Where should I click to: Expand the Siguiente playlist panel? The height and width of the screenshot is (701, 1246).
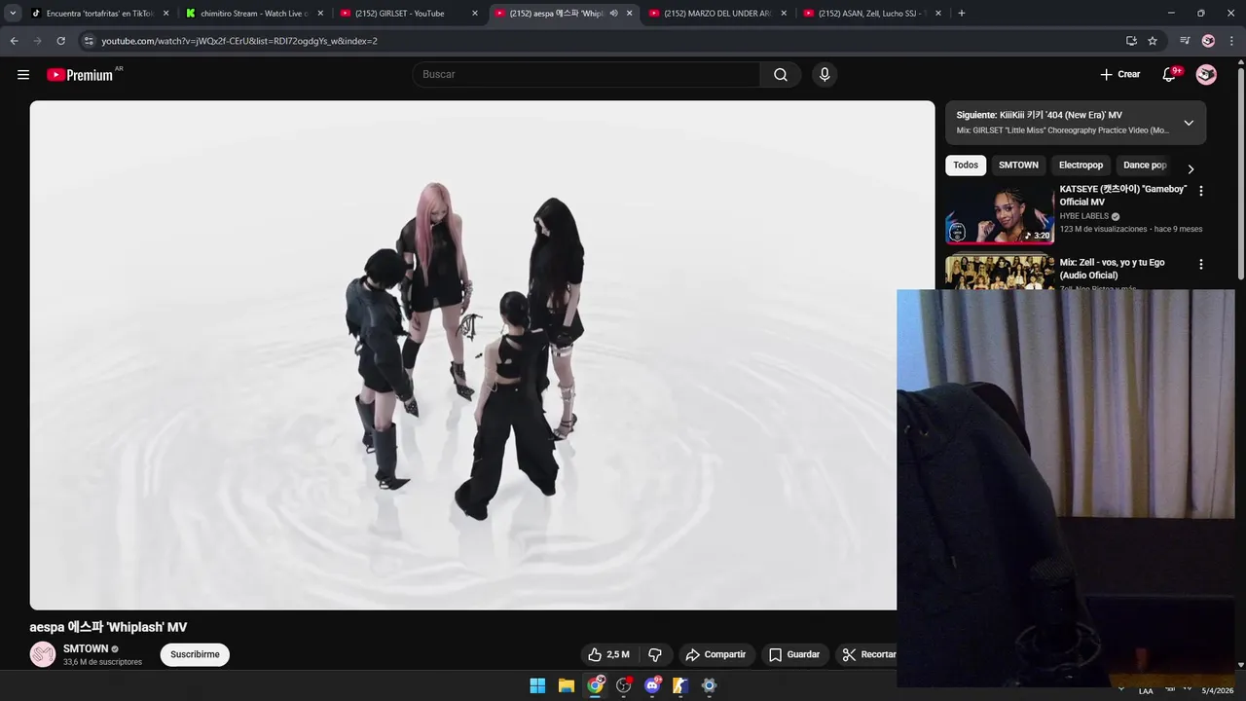pos(1189,123)
